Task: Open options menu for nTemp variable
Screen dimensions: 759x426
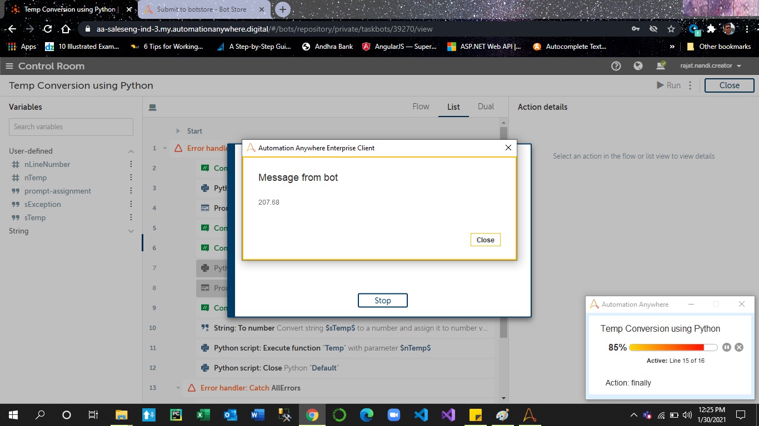Action: click(x=131, y=177)
